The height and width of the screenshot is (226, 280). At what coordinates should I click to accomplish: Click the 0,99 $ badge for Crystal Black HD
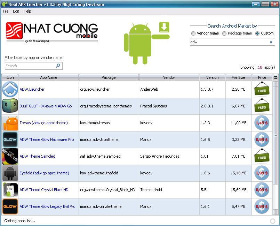coord(262,190)
